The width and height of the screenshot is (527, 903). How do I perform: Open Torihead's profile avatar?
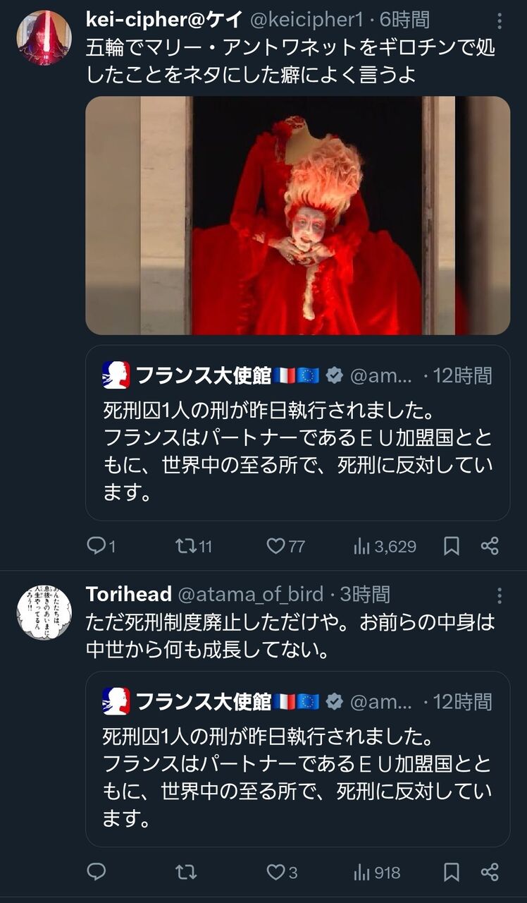point(44,612)
